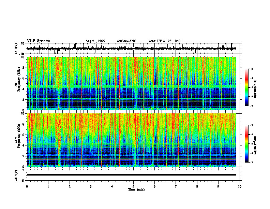Click the "station=ANG" header label
The height and width of the screenshot is (209, 270).
pos(126,41)
